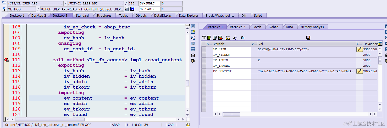Screen dimensions: 387x128
Task: Click the append row toolbar icon
Action: point(215,38)
